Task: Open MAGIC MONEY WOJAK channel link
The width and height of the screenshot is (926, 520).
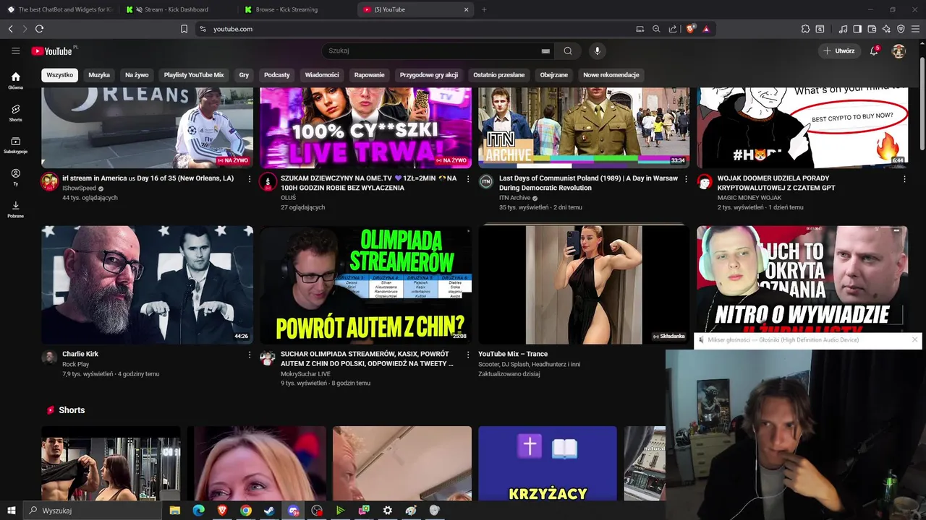Action: [749, 198]
